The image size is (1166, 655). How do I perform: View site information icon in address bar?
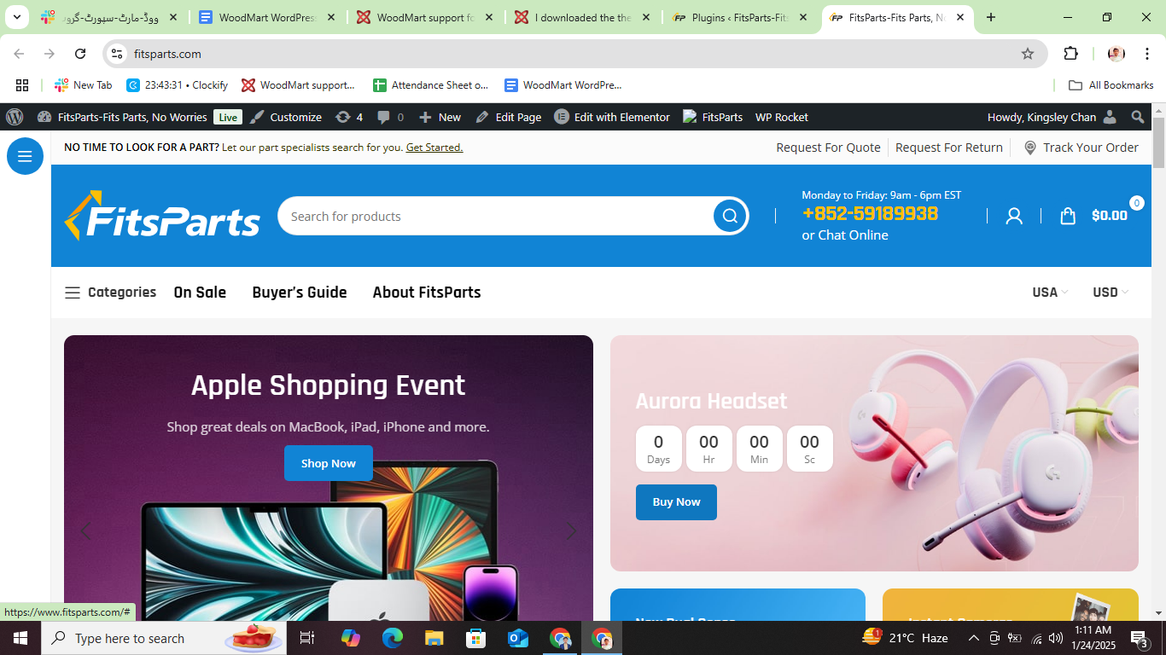pos(118,54)
